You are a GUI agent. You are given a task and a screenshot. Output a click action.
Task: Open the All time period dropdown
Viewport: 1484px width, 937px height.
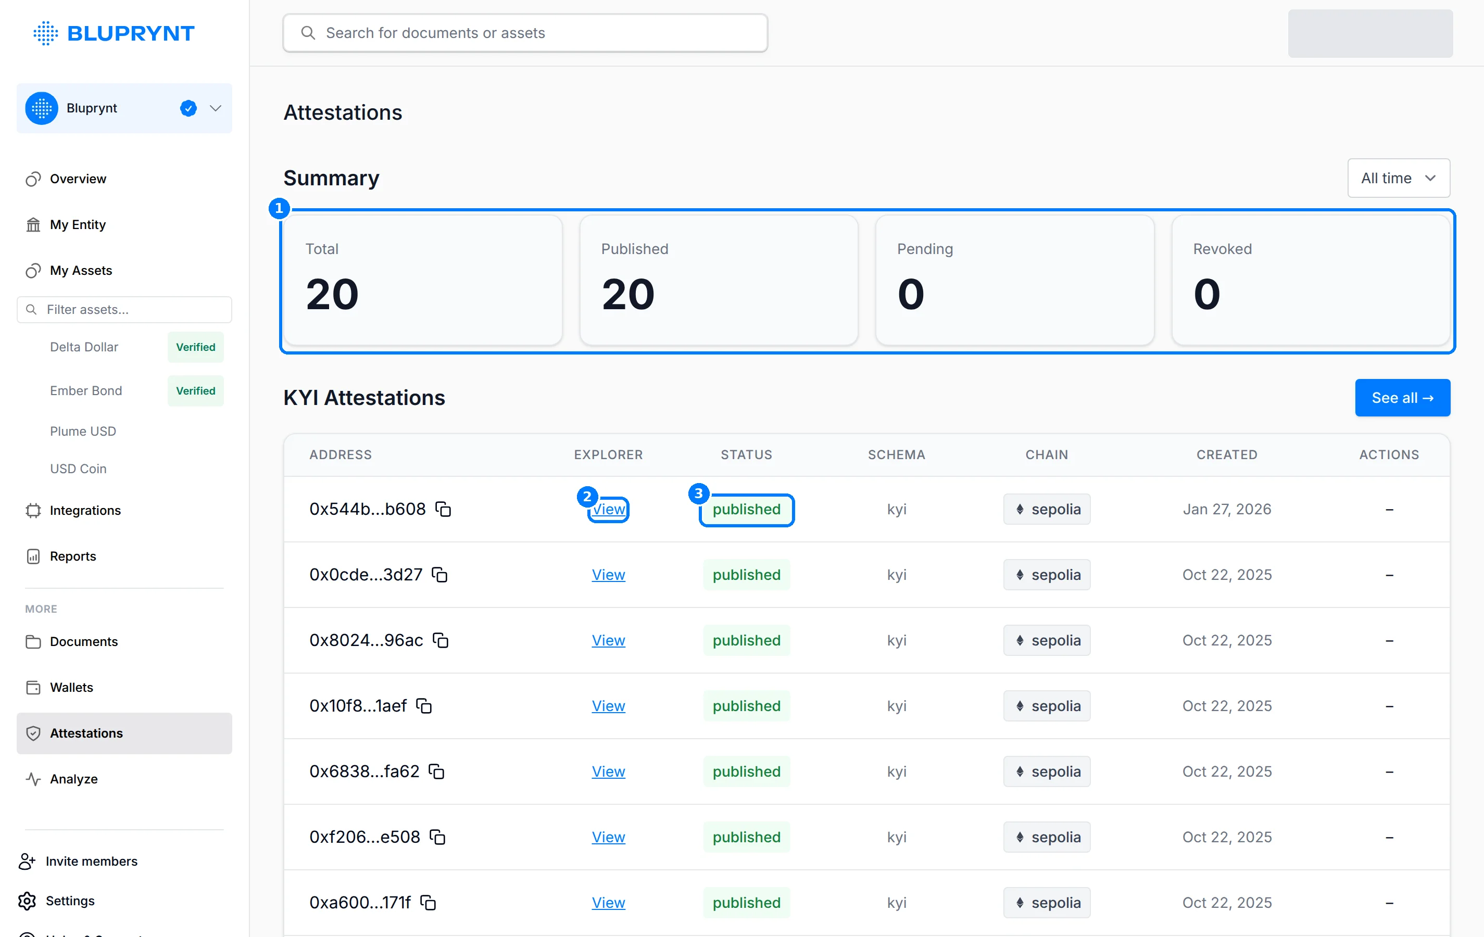pos(1398,178)
